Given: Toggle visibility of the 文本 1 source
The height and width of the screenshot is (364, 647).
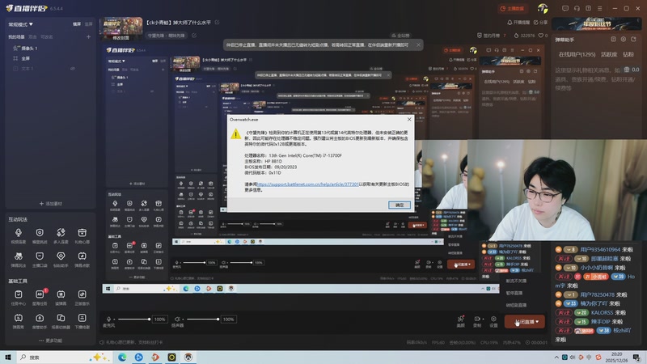Looking at the screenshot, I should tap(73, 69).
